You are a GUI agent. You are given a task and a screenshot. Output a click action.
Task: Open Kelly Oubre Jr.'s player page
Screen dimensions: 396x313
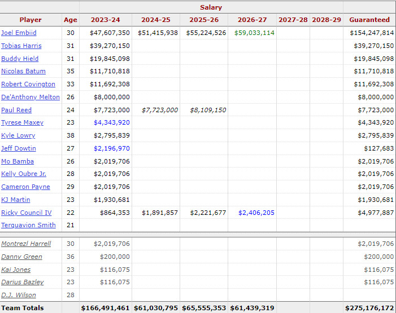[x=24, y=174]
